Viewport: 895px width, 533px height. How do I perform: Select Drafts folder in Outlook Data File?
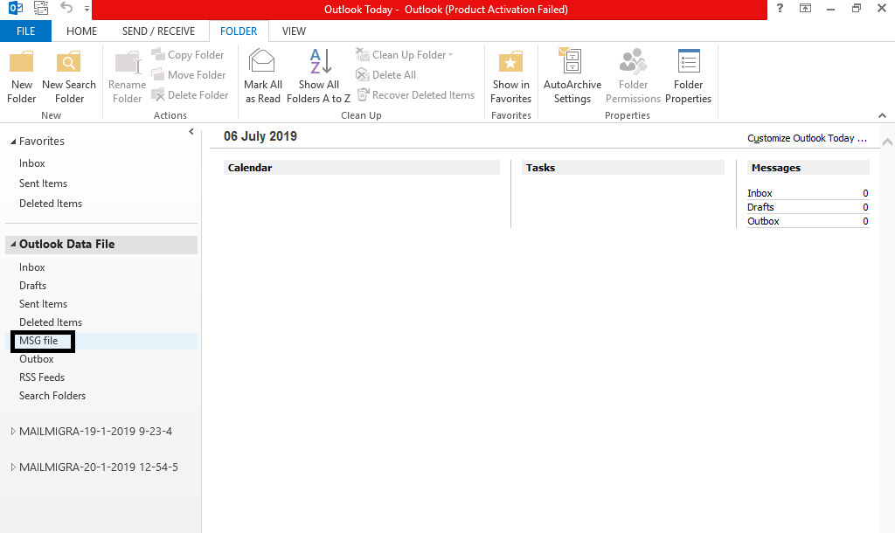click(32, 286)
